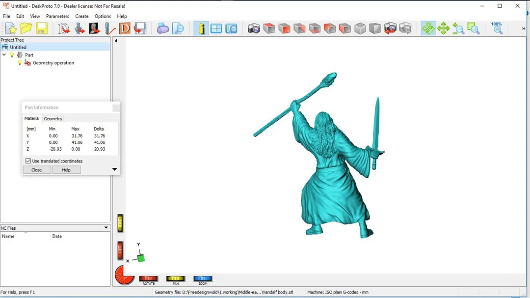530x298 pixels.
Task: Toggle the green rotate mouse mode button
Action: tap(428, 28)
